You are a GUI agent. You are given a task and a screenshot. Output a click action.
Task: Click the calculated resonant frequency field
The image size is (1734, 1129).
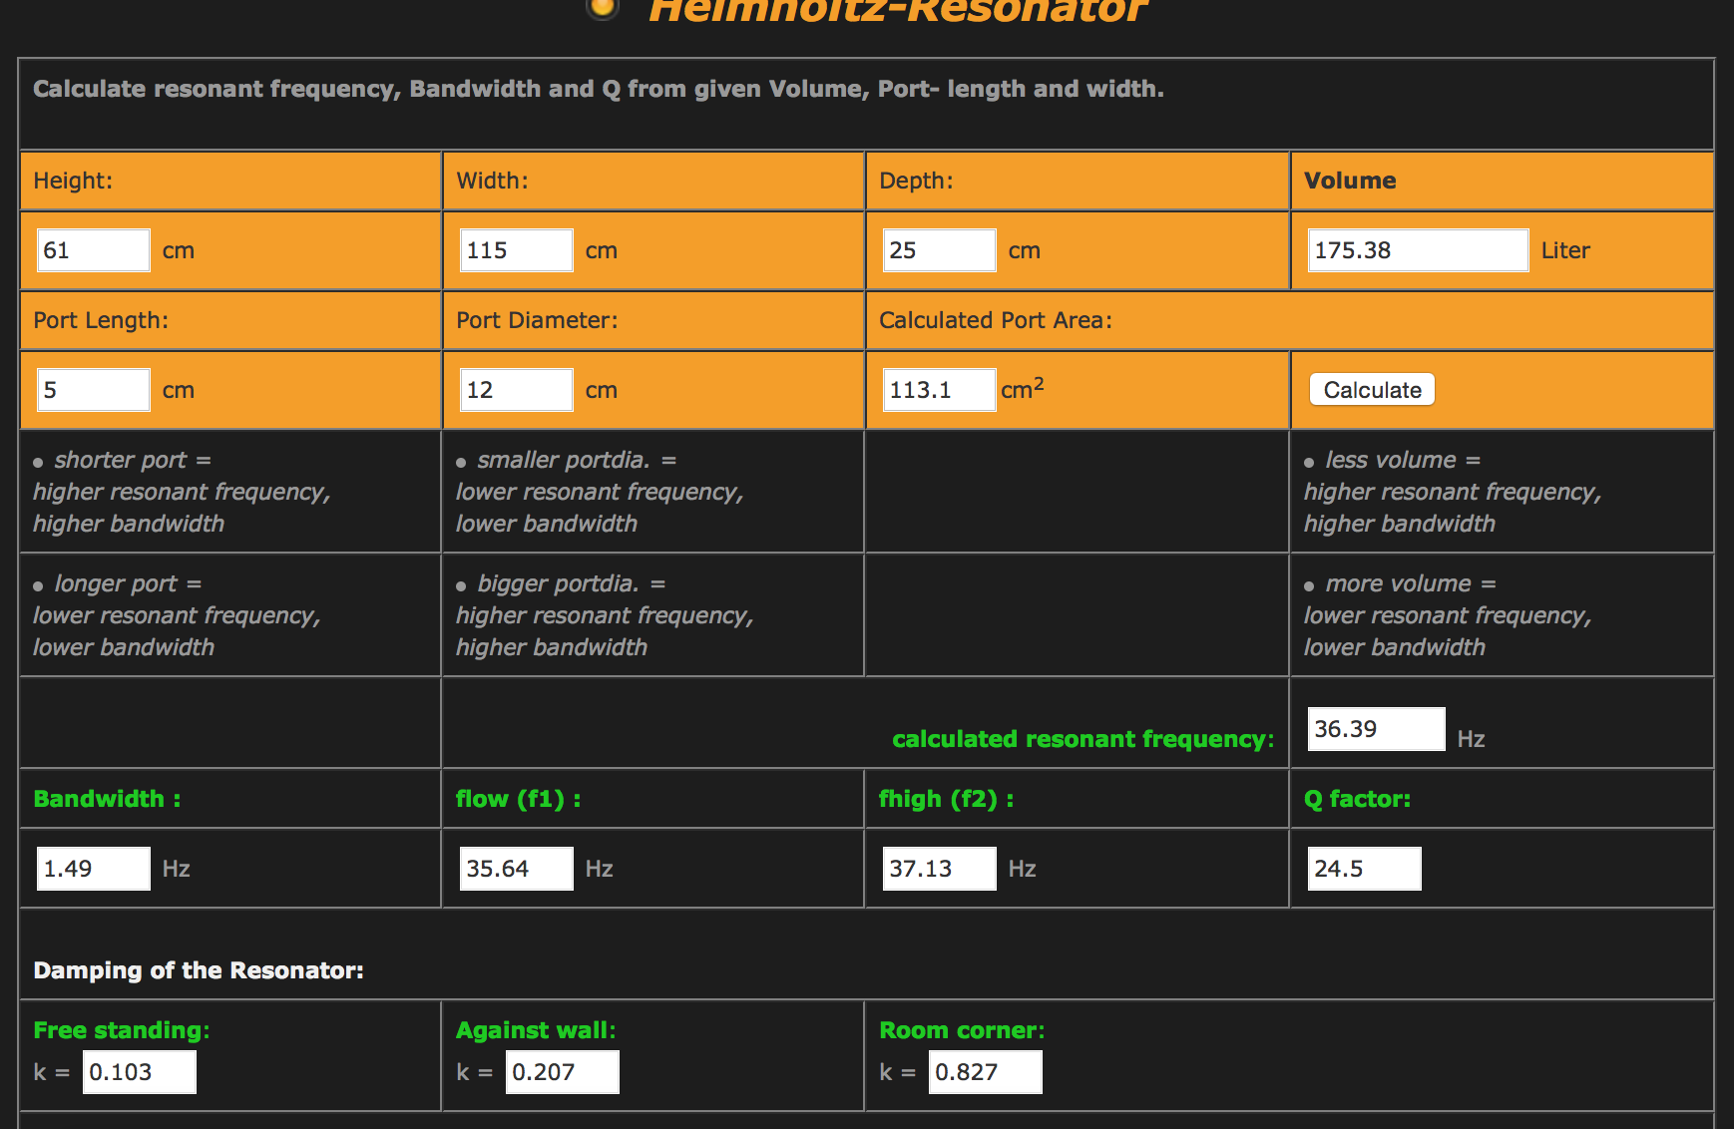[x=1375, y=729]
